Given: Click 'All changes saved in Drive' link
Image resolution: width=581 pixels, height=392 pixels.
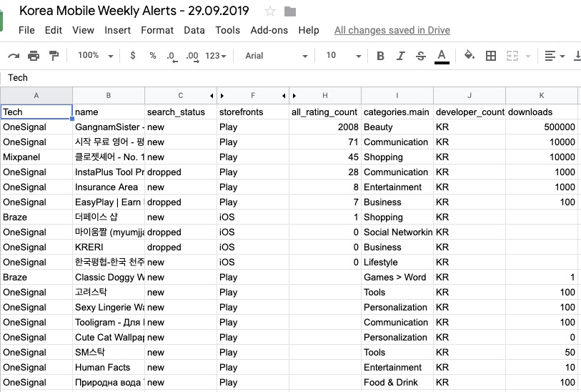Looking at the screenshot, I should pos(392,30).
